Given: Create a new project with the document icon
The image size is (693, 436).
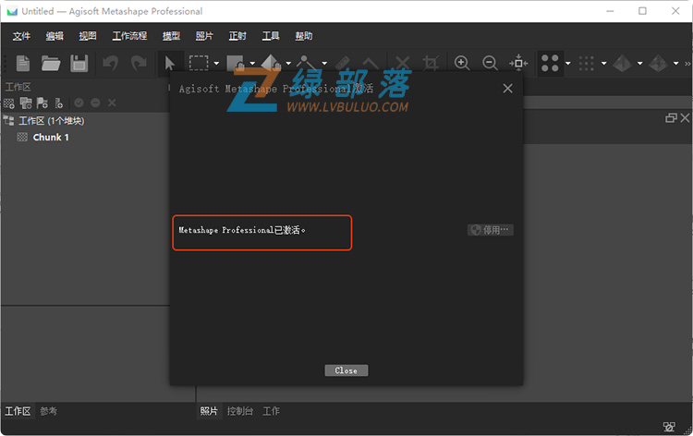Looking at the screenshot, I should [23, 63].
